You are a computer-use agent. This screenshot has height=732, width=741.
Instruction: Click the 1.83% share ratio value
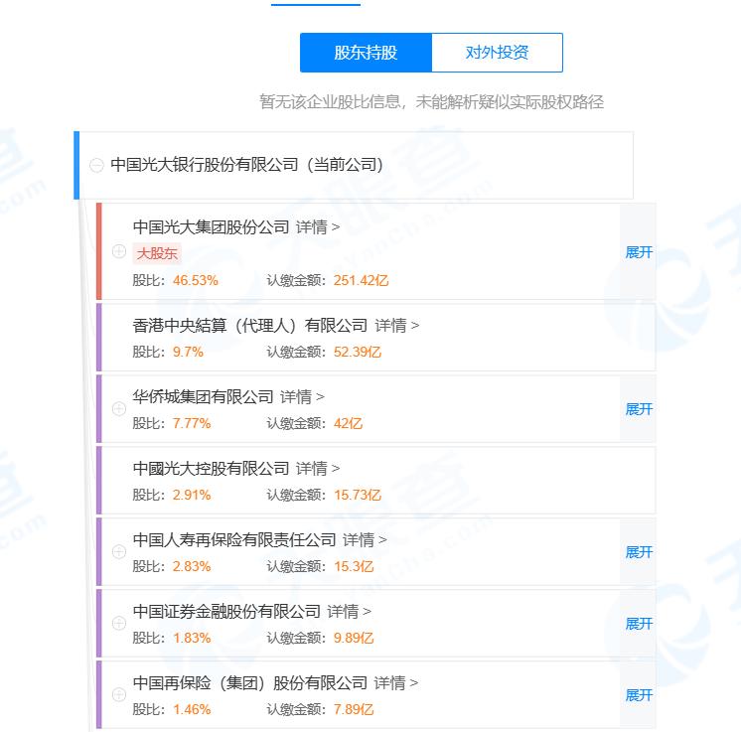(192, 638)
